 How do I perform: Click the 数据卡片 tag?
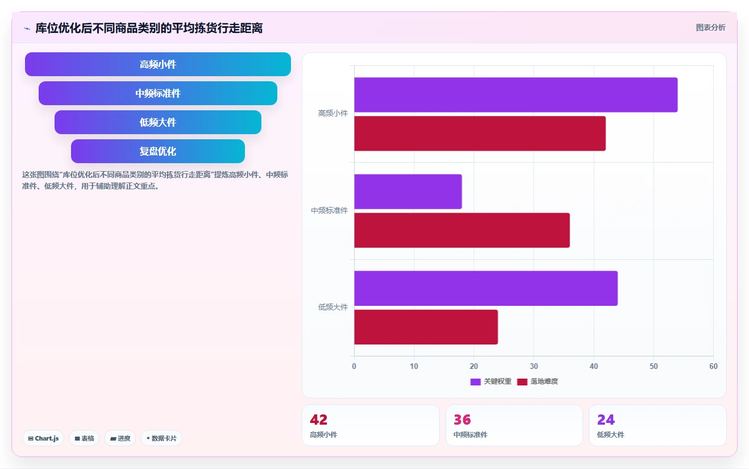[x=161, y=438]
